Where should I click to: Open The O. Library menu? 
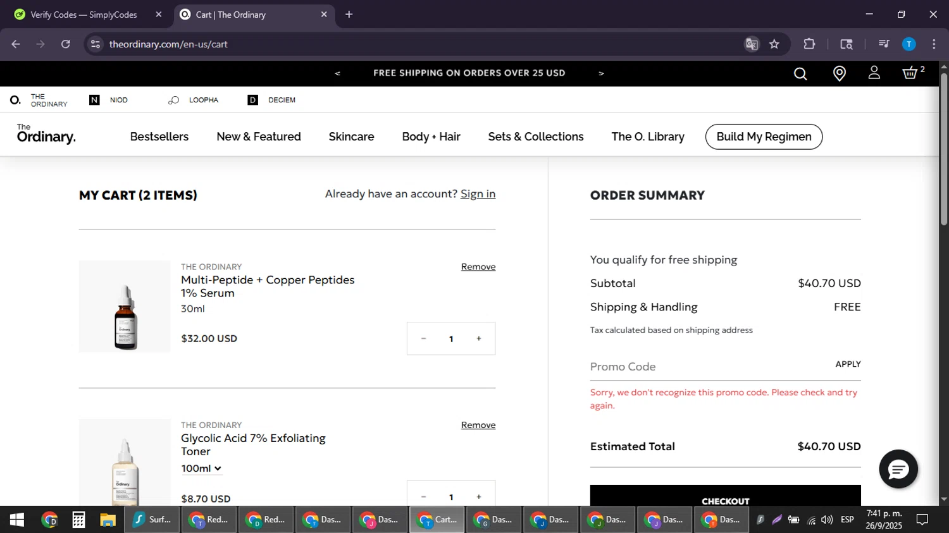tap(648, 137)
